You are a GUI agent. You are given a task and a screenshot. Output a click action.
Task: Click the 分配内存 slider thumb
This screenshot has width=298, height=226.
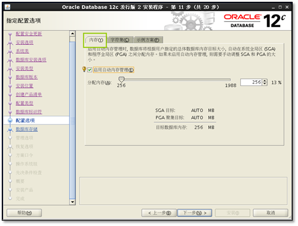(122, 79)
